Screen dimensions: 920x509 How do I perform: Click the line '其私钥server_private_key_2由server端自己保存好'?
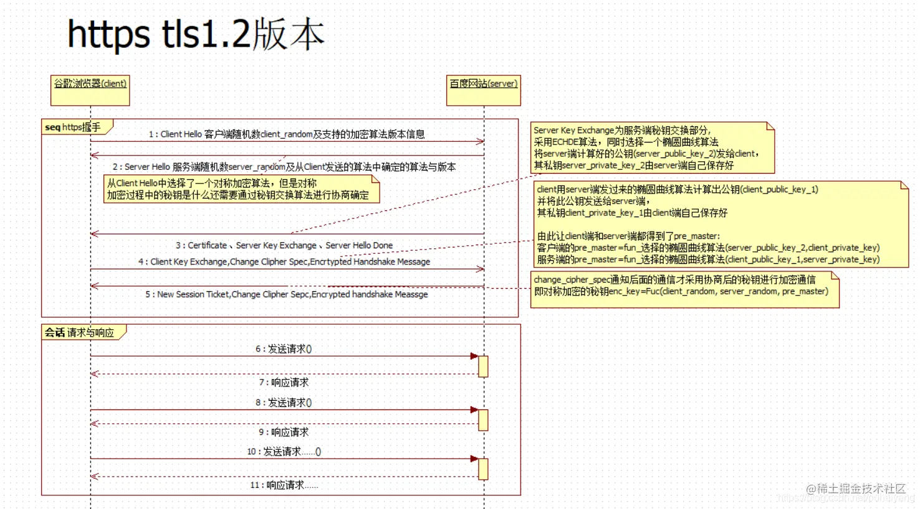pos(634,166)
